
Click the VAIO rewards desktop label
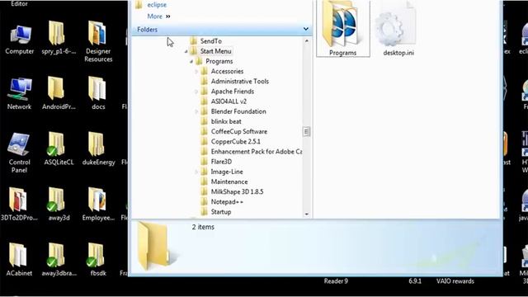455,281
